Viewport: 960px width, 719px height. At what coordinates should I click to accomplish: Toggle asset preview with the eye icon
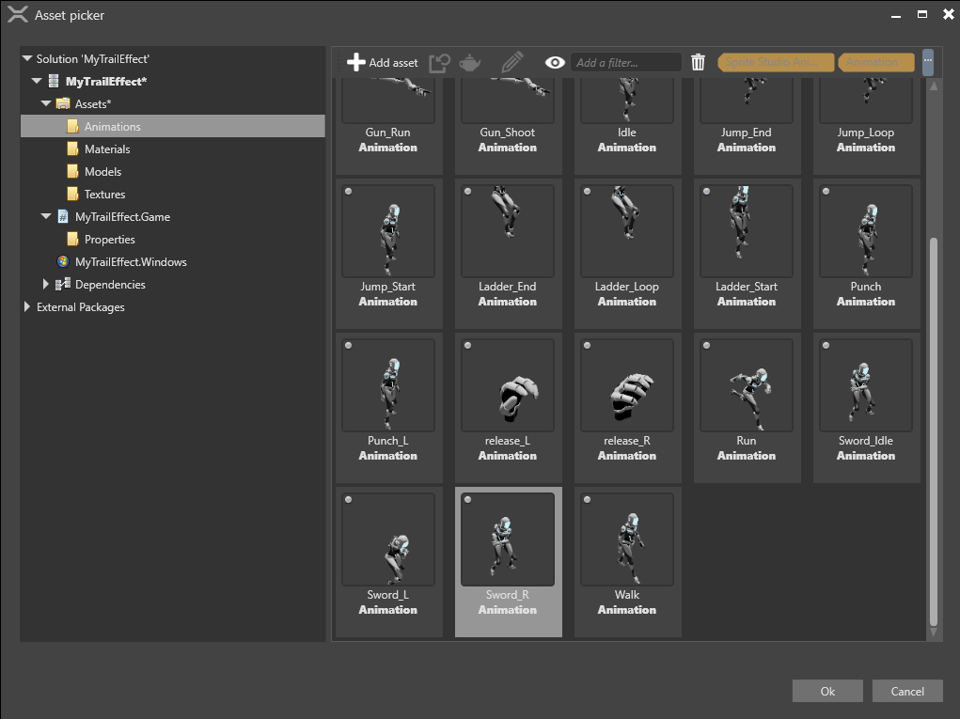554,61
